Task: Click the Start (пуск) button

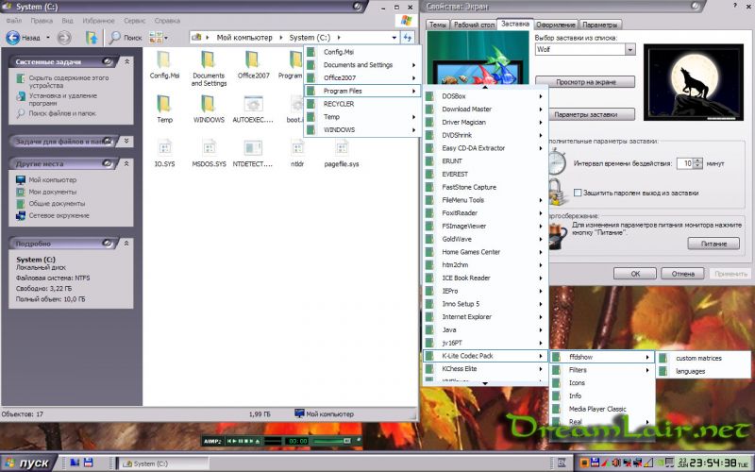Action: pyautogui.click(x=27, y=464)
